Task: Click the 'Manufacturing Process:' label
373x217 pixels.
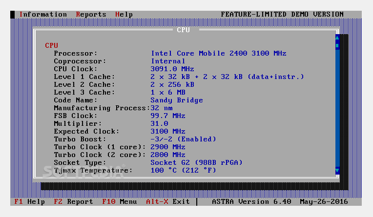Action: tap(102, 108)
